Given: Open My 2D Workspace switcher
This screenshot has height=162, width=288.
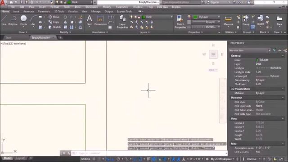Looking at the screenshot, I should (x=222, y=159).
